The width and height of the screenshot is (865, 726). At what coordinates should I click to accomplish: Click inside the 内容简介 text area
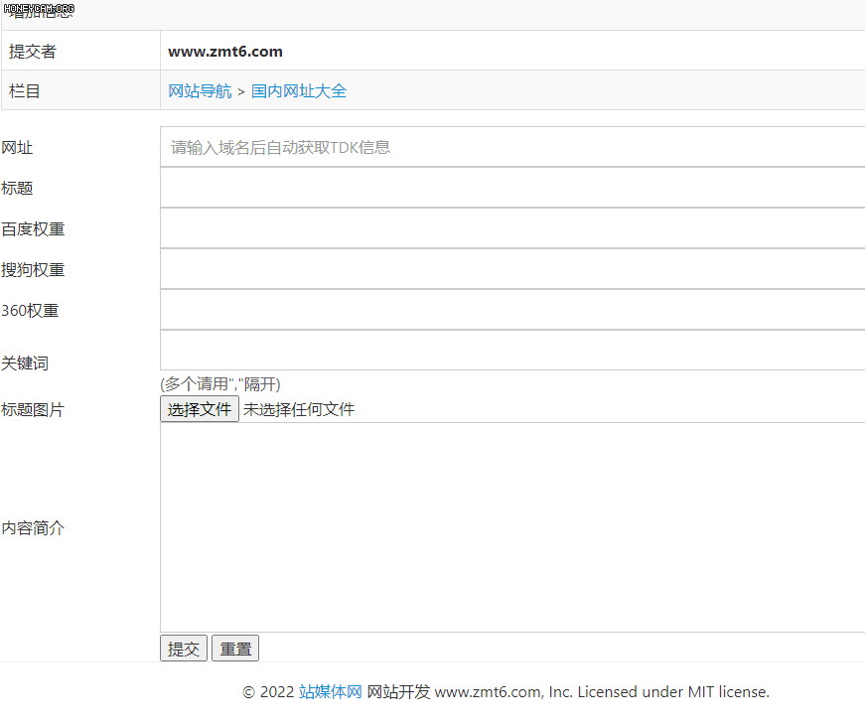point(512,527)
